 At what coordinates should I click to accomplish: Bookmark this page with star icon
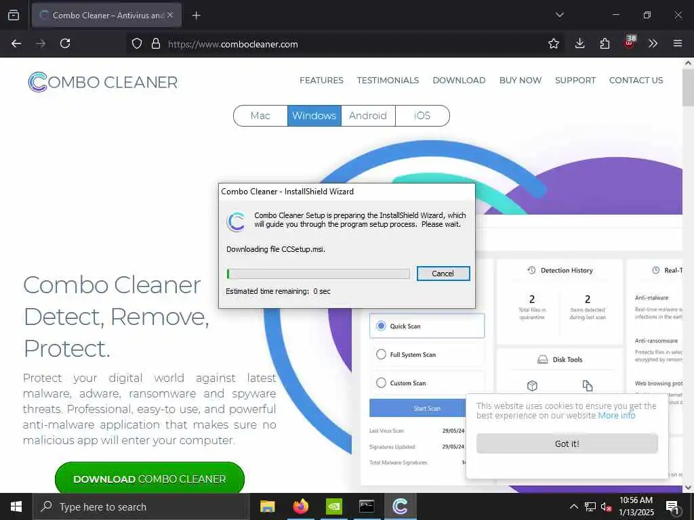pyautogui.click(x=553, y=43)
